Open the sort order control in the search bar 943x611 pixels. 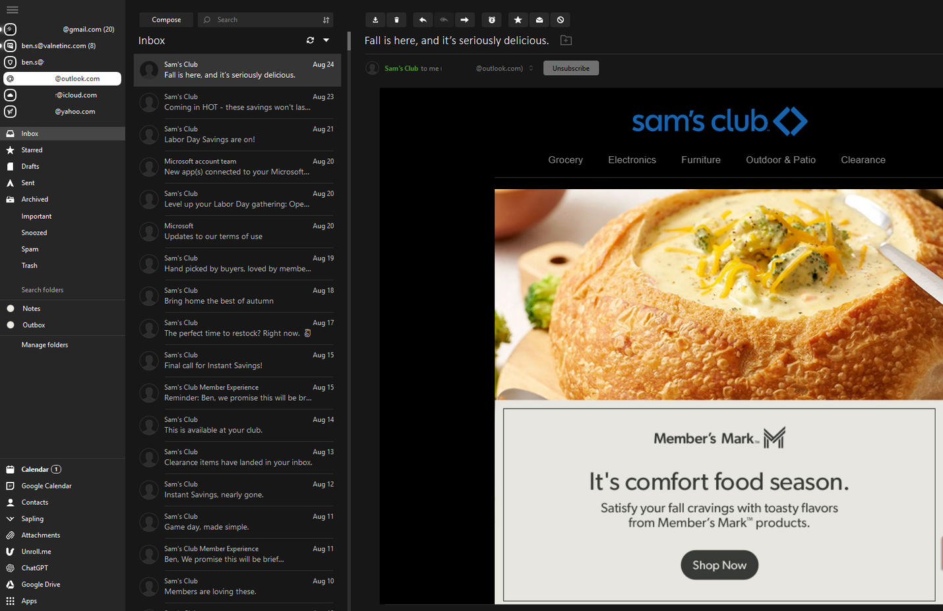pos(326,20)
